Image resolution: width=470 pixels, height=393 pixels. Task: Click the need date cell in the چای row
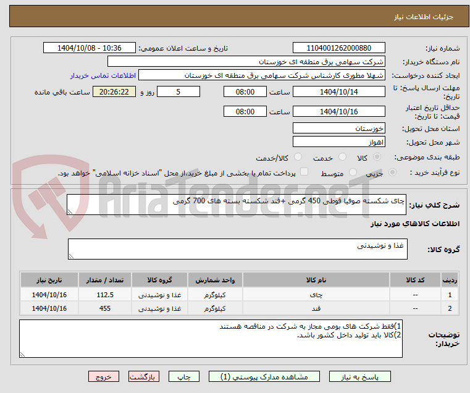pos(49,295)
